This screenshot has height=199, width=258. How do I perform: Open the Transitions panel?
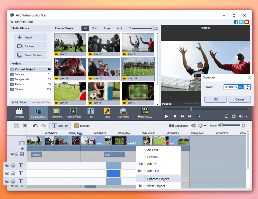pyautogui.click(x=56, y=113)
